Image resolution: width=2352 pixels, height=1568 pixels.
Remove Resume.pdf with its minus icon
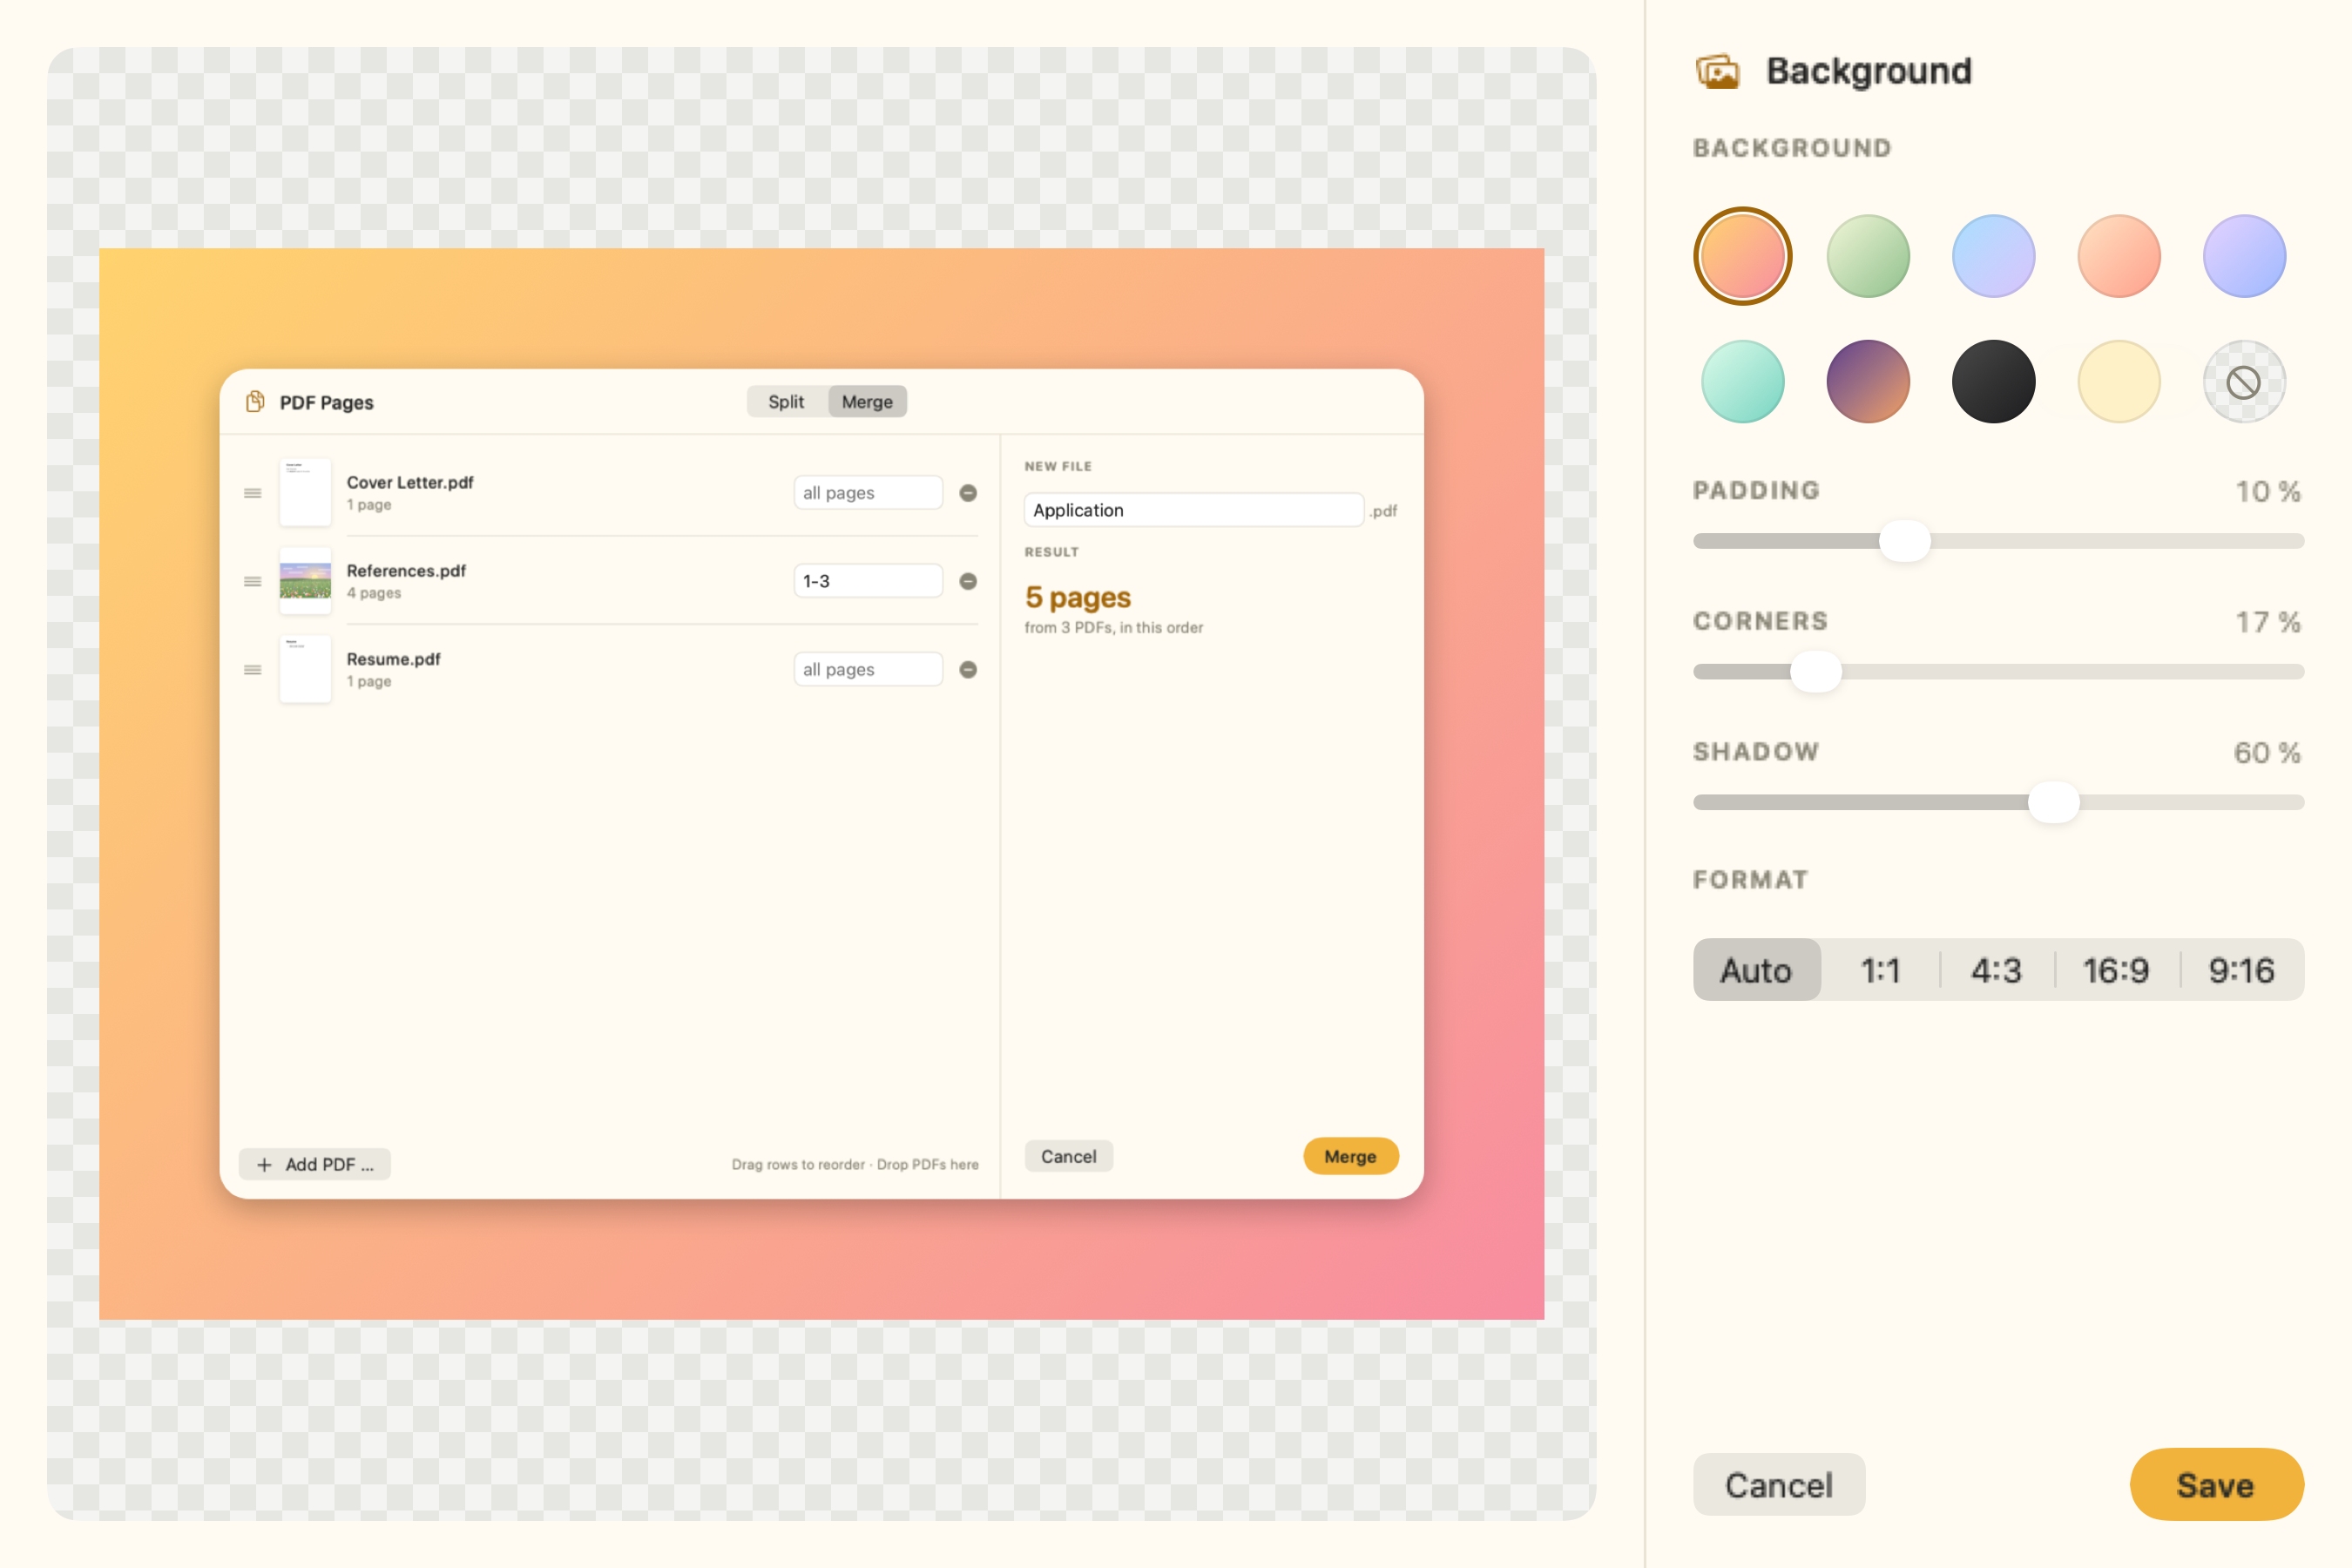[x=968, y=670]
